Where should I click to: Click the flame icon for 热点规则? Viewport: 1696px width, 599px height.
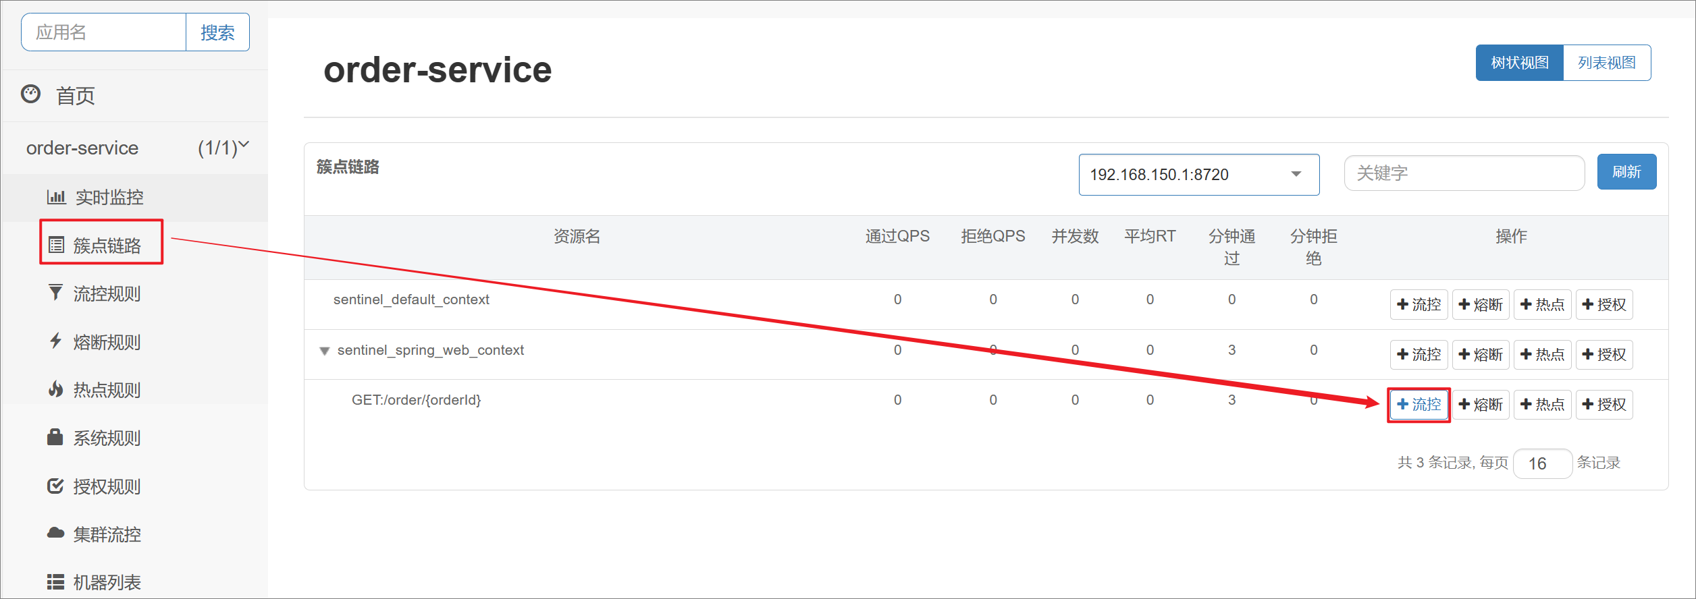[55, 389]
